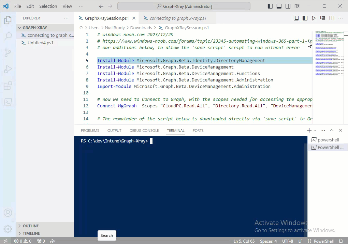Close the terminal panel
Image resolution: width=348 pixels, height=244 pixels.
tap(340, 130)
